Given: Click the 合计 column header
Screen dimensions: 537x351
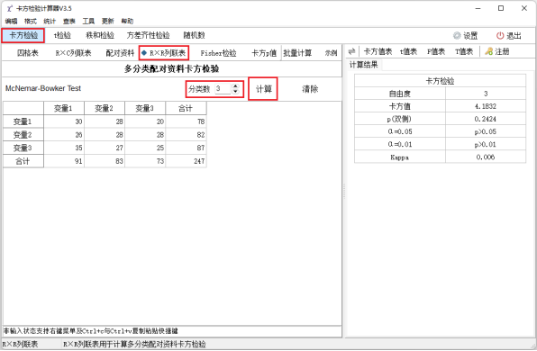Looking at the screenshot, I should coord(186,108).
